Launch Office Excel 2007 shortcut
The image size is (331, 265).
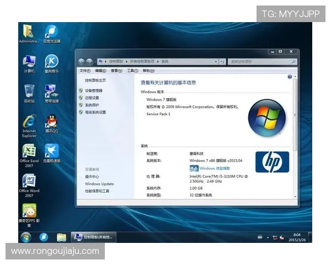click(x=29, y=151)
